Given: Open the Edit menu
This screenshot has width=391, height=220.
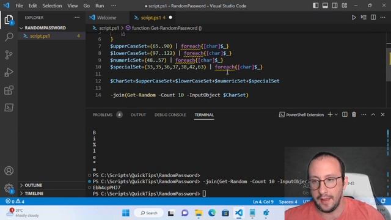Looking at the screenshot, I should (32, 5).
